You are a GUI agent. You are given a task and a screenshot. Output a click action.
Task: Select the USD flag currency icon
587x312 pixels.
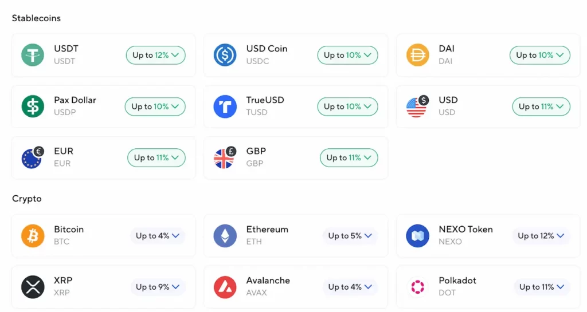417,107
